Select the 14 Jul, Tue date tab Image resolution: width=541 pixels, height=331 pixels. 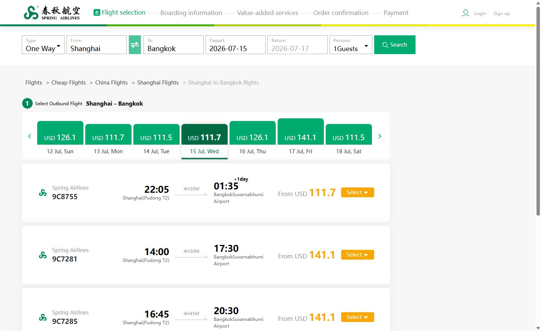coord(156,141)
